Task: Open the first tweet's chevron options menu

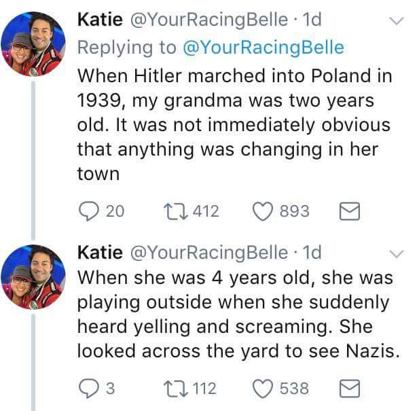Action: tap(395, 22)
